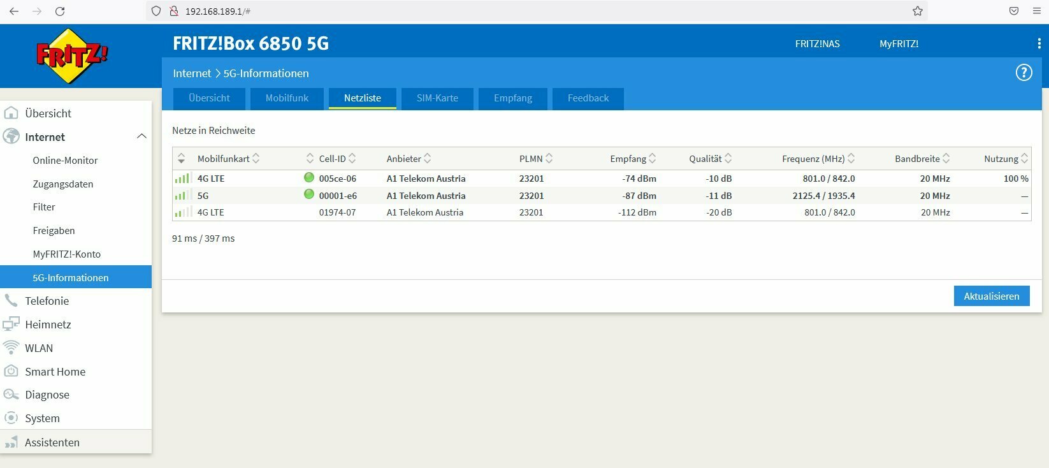This screenshot has height=468, width=1049.
Task: Open Filter in the sidebar
Action: click(44, 207)
